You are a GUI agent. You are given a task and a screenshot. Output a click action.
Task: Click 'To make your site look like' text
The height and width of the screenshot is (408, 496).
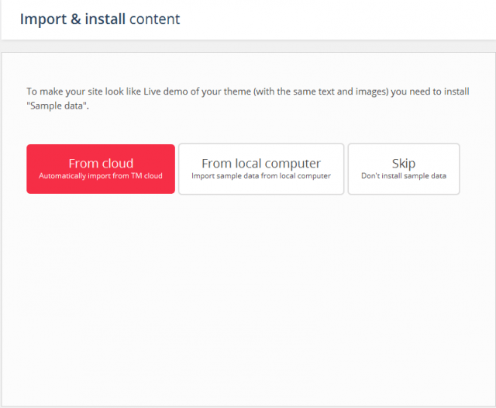point(85,92)
